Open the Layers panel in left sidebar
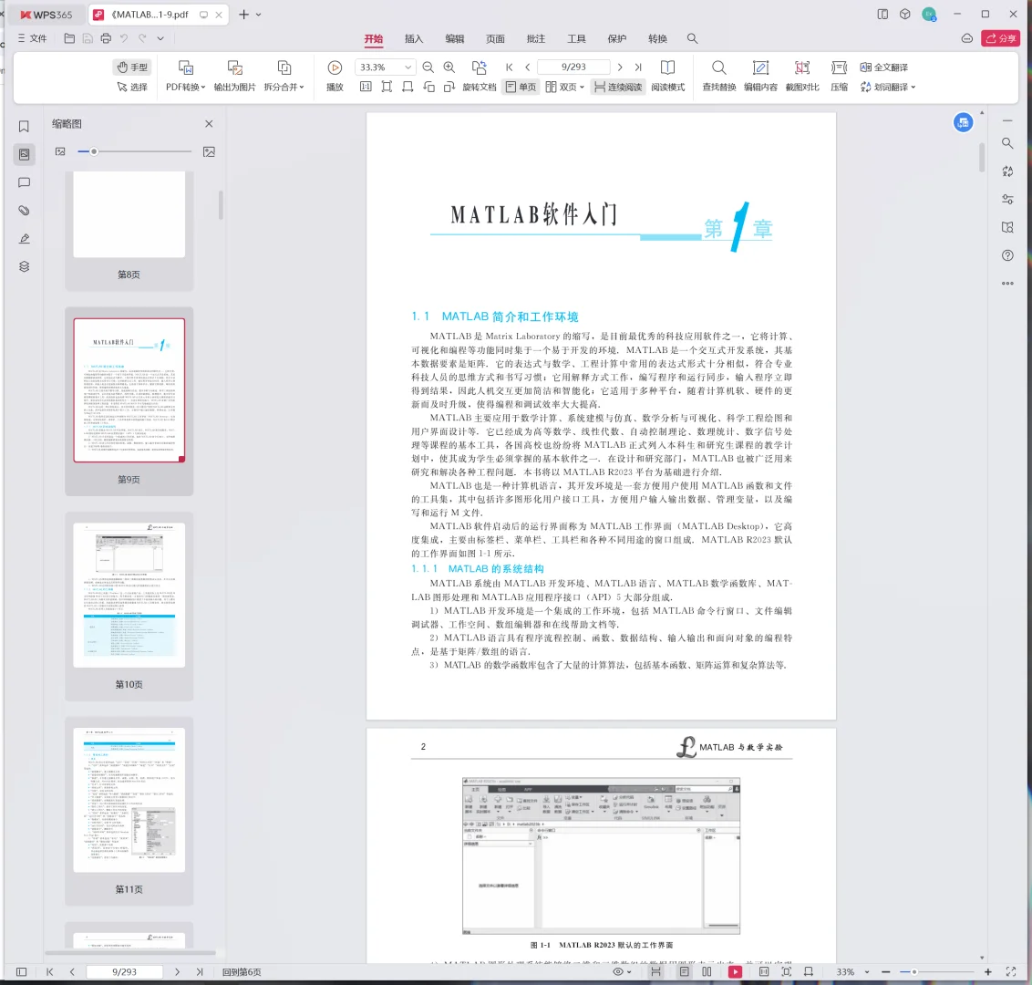1032x985 pixels. point(25,266)
